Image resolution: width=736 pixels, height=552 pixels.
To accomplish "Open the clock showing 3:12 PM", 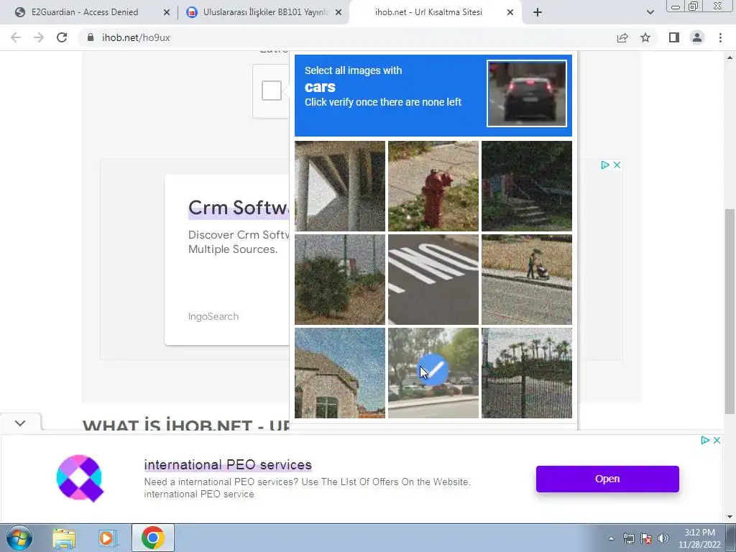I will pos(699,538).
